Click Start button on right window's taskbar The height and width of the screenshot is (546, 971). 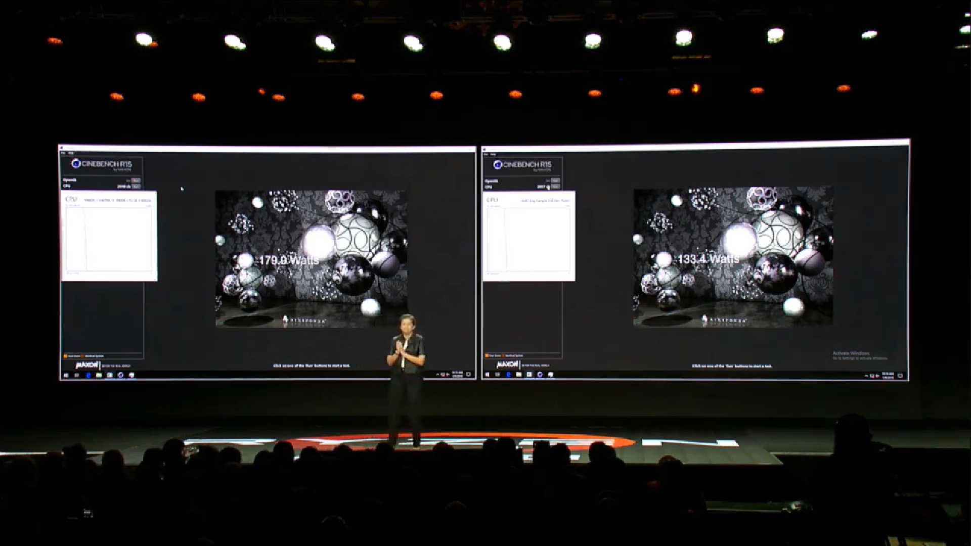tap(487, 375)
